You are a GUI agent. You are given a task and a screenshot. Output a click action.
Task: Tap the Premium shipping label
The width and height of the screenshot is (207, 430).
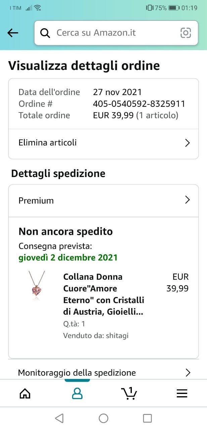coord(36,201)
